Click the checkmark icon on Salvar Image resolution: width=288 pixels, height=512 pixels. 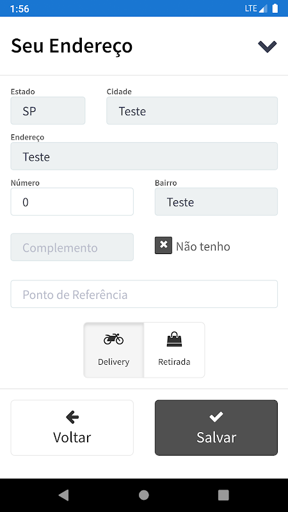coord(216,417)
